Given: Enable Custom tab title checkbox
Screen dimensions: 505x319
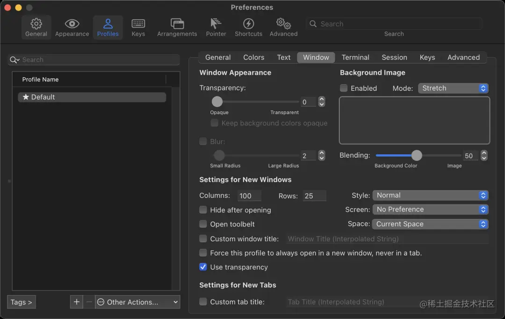Looking at the screenshot, I should point(203,302).
